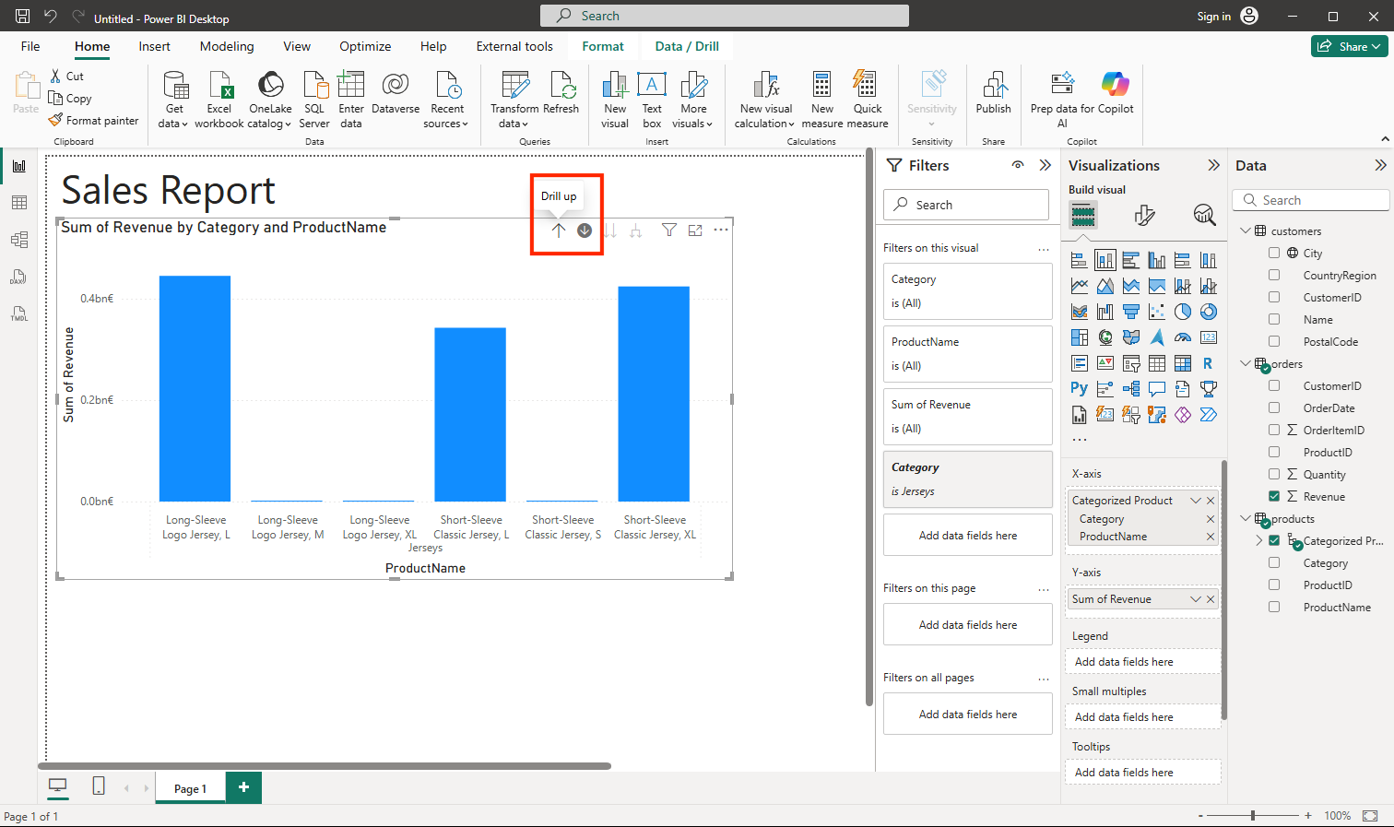Click Sign in at the top
Image resolution: width=1394 pixels, height=827 pixels.
(1213, 17)
